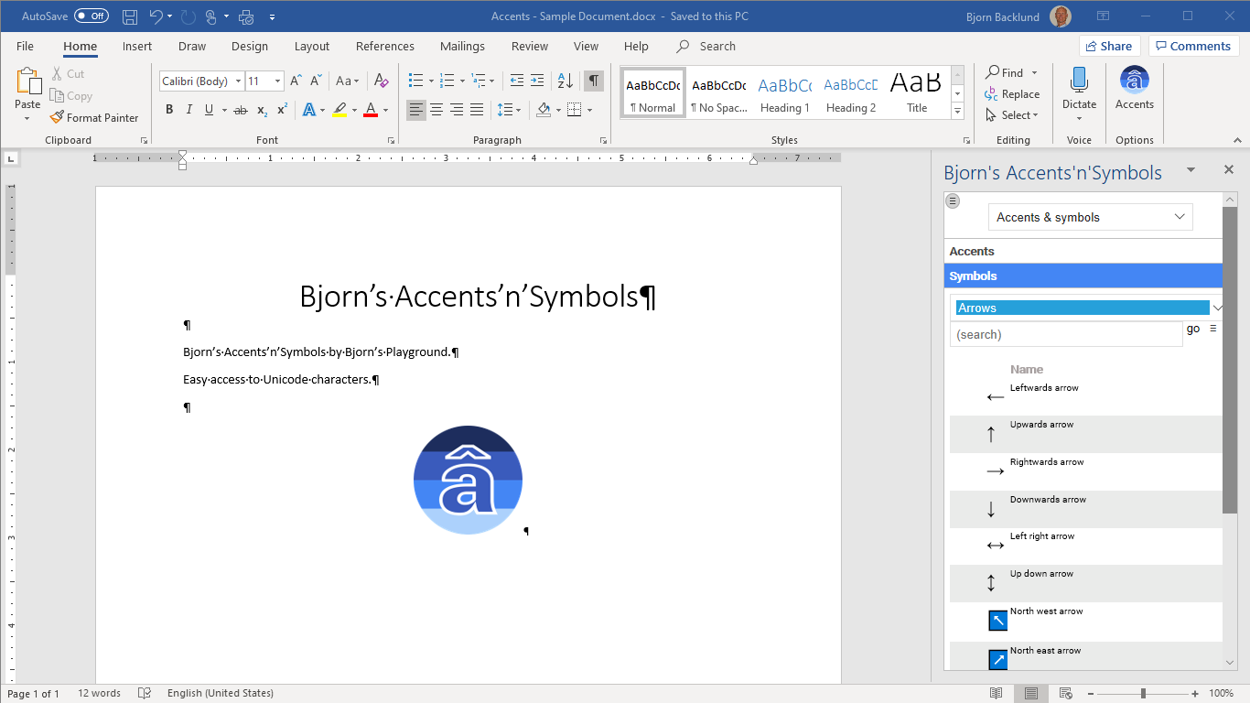Click the symbol search input field
The width and height of the screenshot is (1250, 703).
coord(1065,334)
